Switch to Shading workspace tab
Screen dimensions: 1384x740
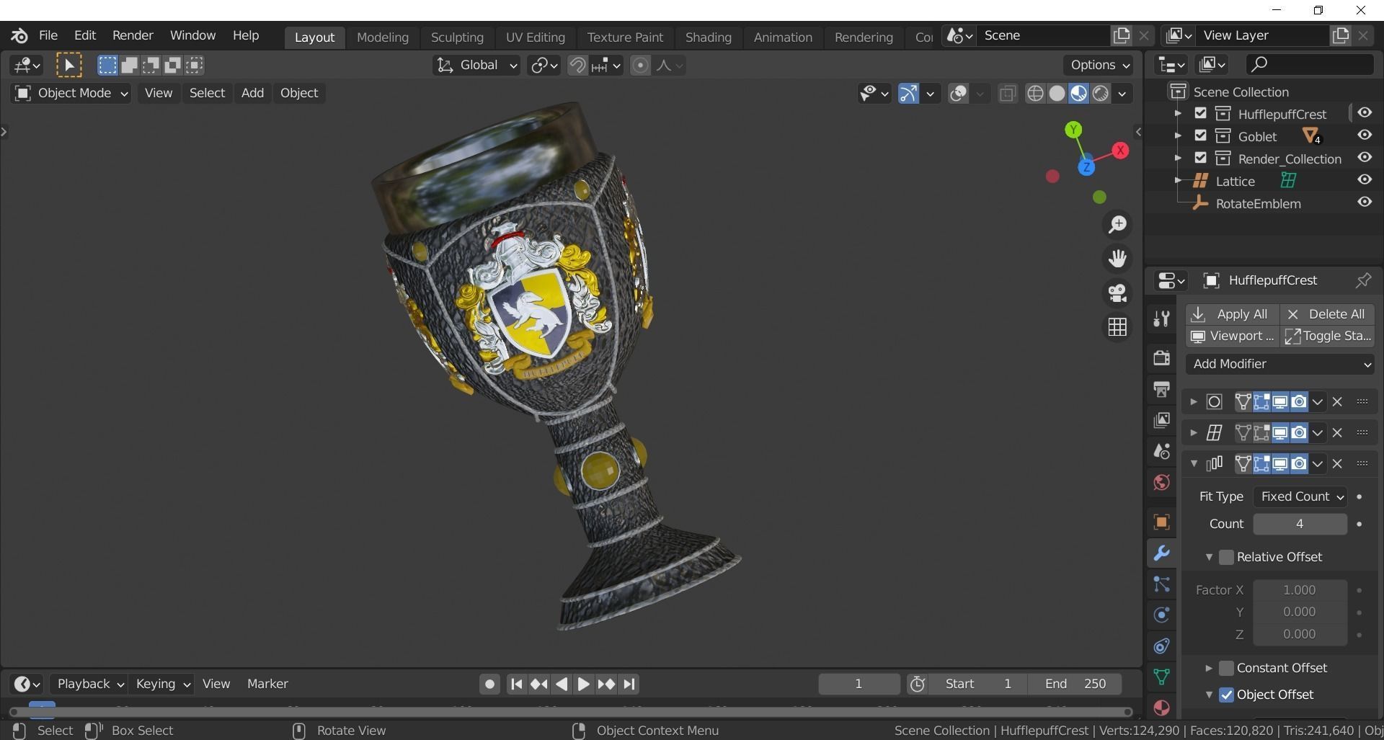point(708,37)
